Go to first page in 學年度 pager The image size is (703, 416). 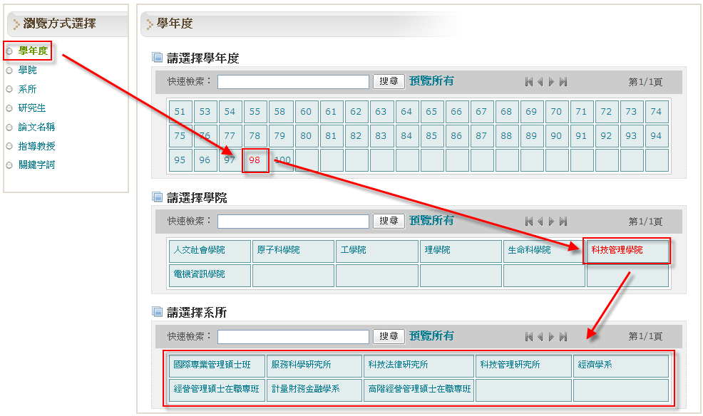pos(528,82)
